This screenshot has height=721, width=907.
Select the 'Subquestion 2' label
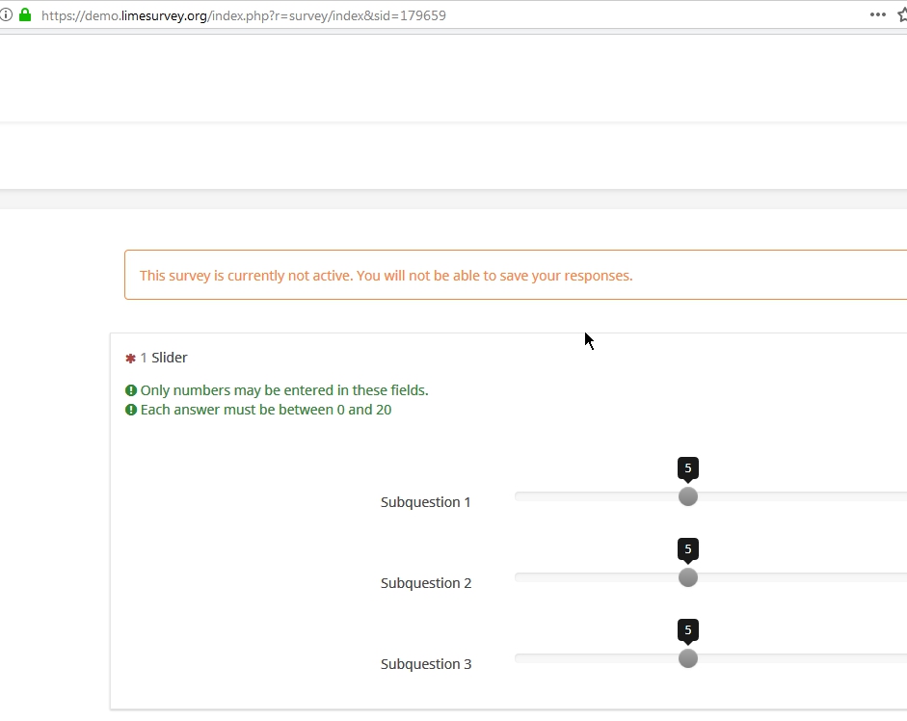[x=425, y=583]
